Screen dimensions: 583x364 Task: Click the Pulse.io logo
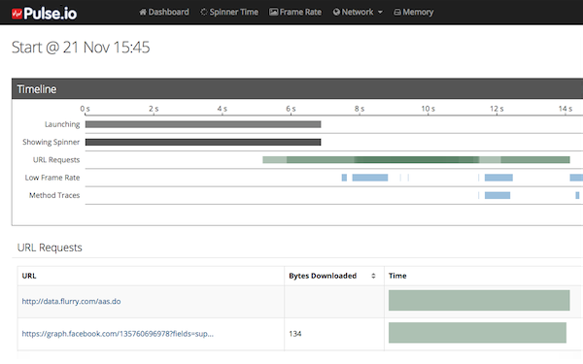[45, 14]
